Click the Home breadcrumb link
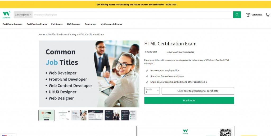Viewport: 271px width, 136px height. 42,34
